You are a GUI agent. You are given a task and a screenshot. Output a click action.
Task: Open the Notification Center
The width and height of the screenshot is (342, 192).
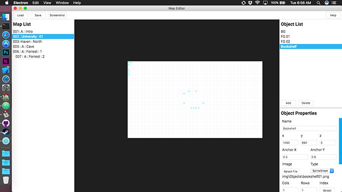(x=334, y=2)
